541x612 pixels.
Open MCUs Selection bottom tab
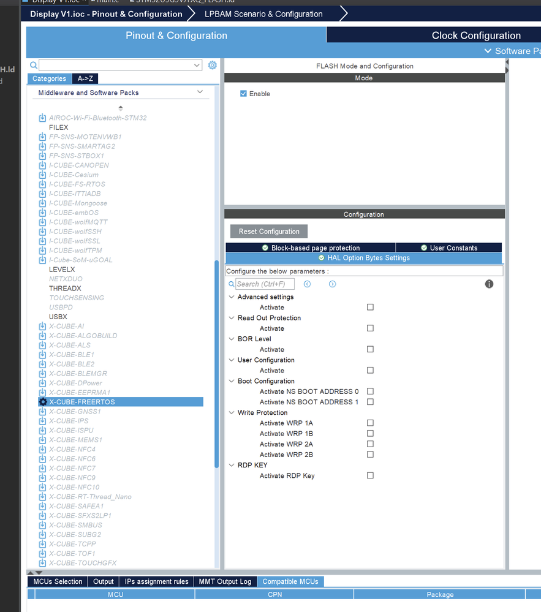tap(58, 581)
